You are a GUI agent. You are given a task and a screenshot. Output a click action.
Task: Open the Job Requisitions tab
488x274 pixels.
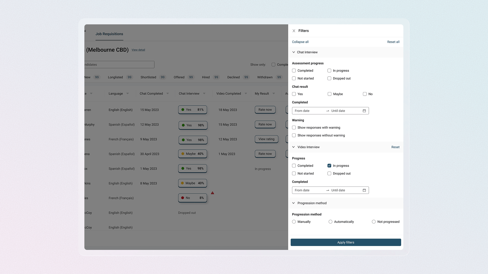click(109, 34)
